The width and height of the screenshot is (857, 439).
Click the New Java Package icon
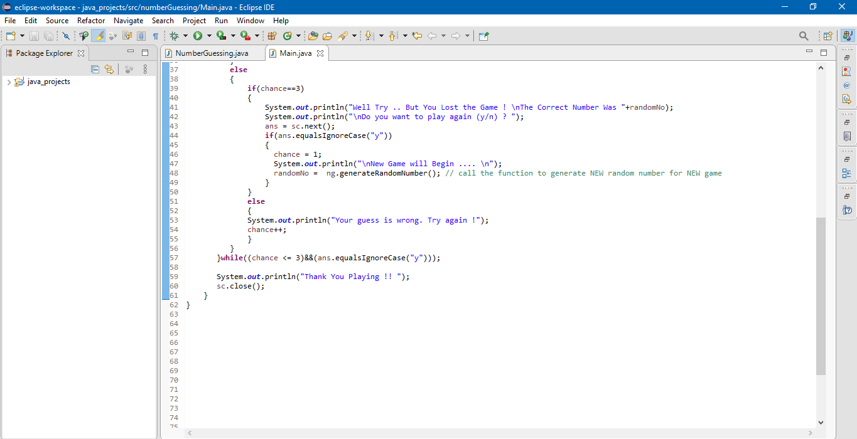272,36
